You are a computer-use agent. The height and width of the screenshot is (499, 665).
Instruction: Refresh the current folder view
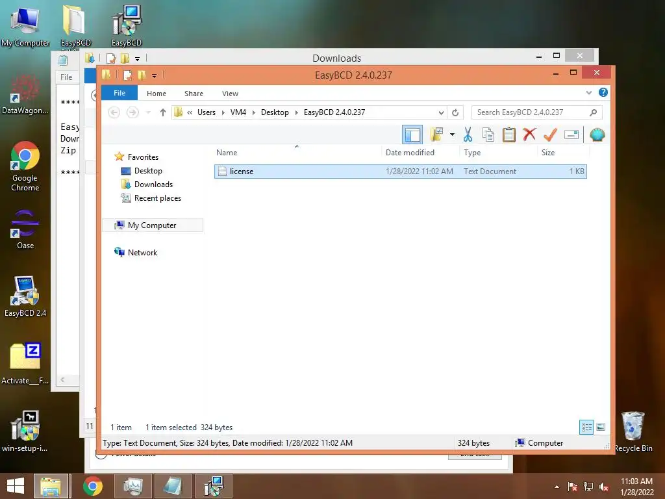click(455, 112)
